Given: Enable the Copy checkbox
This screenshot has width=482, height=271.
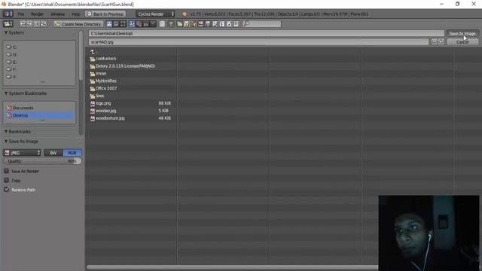Looking at the screenshot, I should coord(7,181).
